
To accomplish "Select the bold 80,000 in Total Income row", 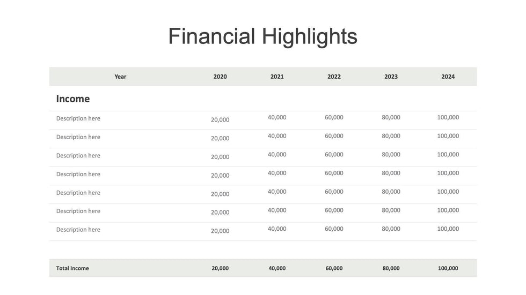I will click(391, 268).
